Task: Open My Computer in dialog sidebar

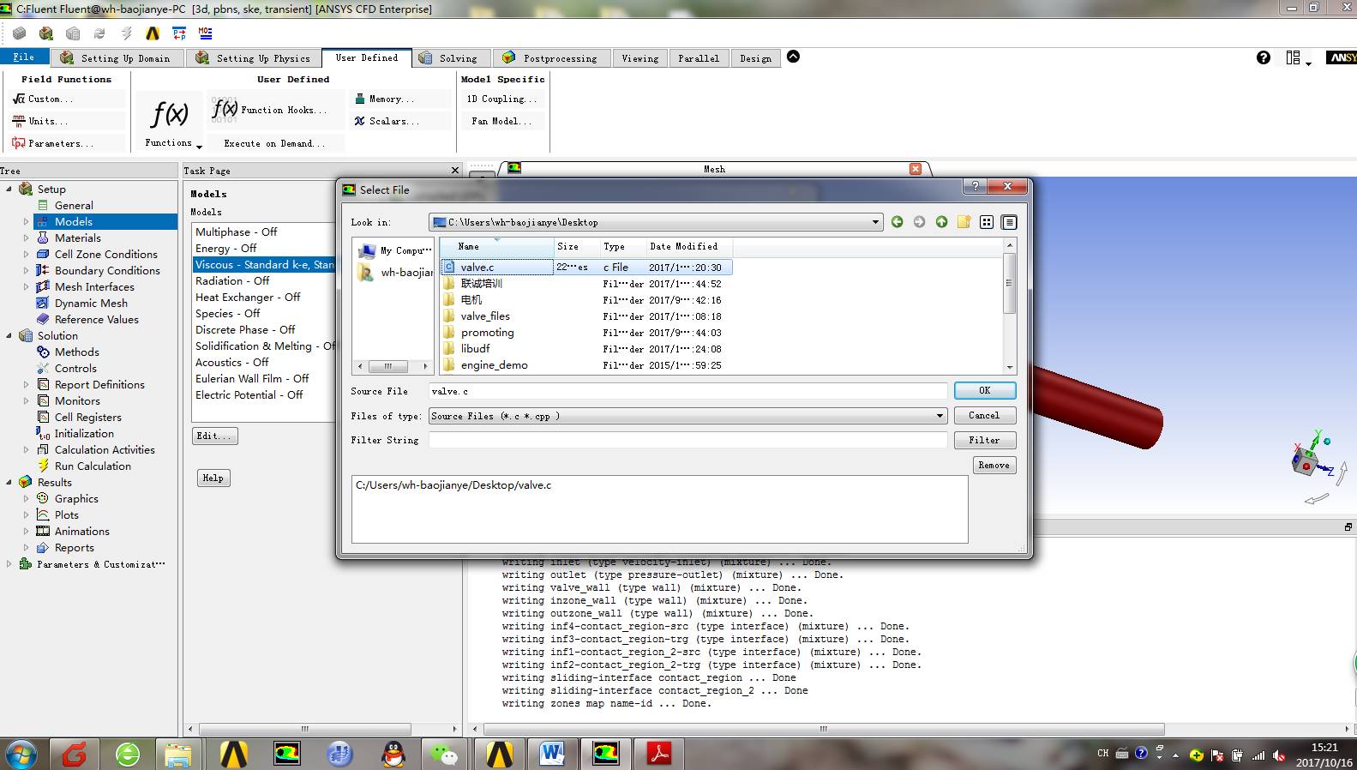Action: pos(394,251)
